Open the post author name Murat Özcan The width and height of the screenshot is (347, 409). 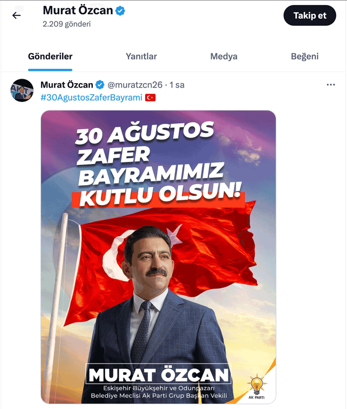coord(67,85)
